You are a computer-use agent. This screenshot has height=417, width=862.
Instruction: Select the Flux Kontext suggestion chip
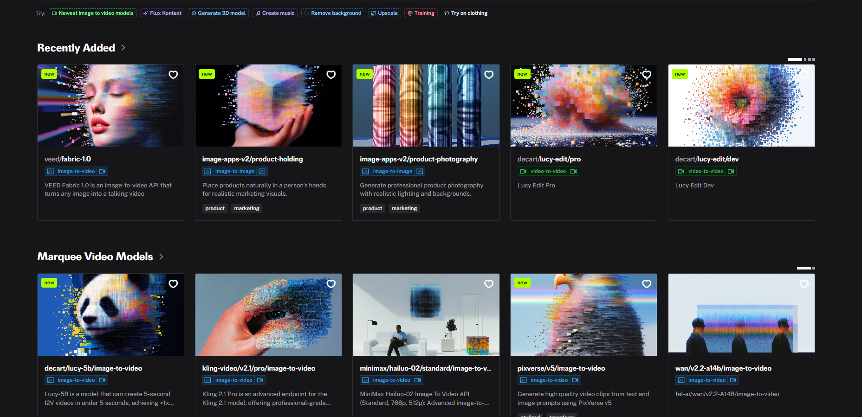pos(162,13)
